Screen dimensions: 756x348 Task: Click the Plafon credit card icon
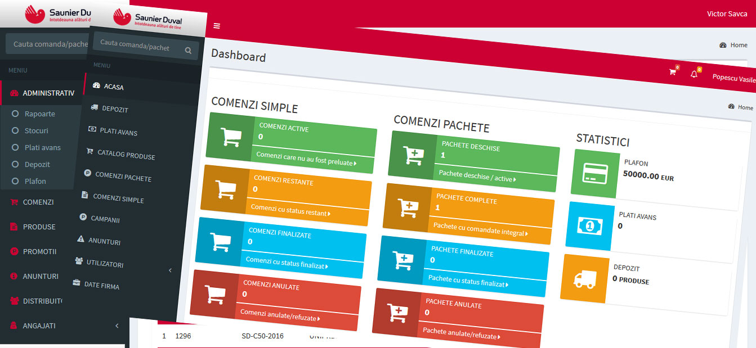click(x=595, y=173)
